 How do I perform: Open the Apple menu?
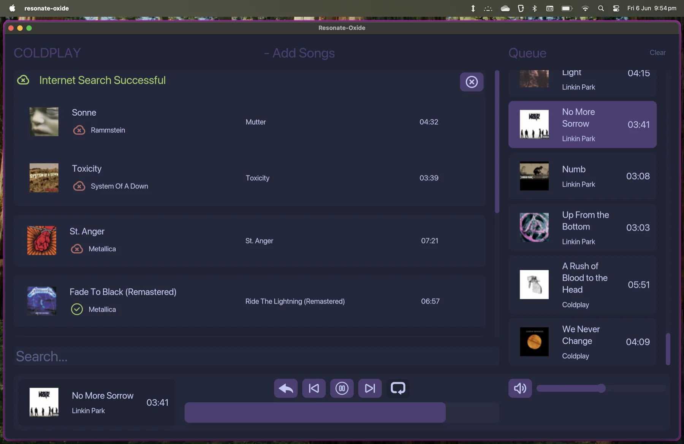pyautogui.click(x=12, y=8)
